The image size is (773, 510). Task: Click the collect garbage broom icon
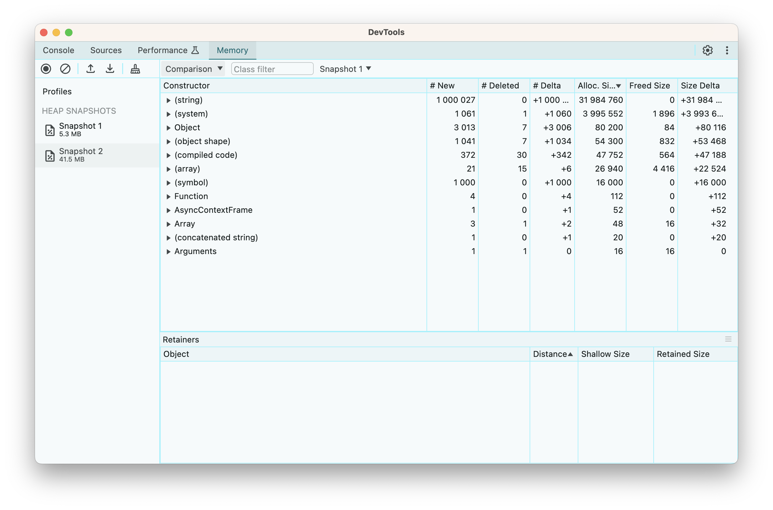pyautogui.click(x=135, y=69)
